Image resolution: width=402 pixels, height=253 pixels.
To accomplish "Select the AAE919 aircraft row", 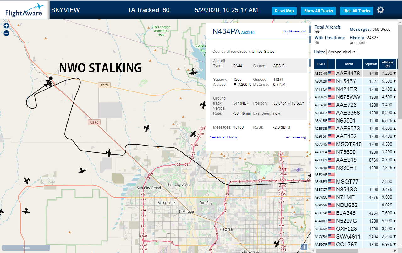I will coord(355,160).
